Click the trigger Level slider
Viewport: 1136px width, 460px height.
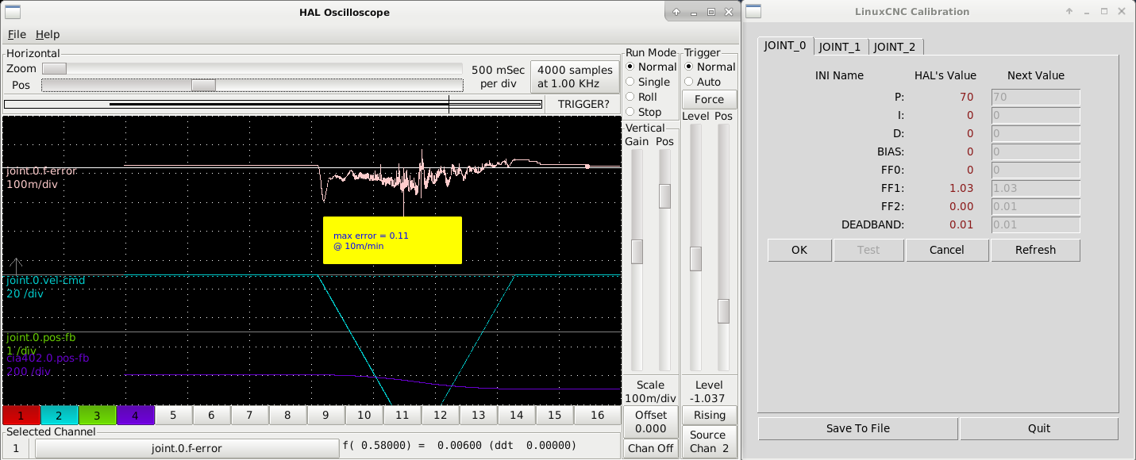pyautogui.click(x=695, y=247)
